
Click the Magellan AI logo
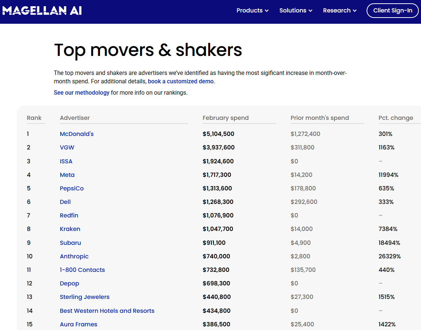(42, 11)
